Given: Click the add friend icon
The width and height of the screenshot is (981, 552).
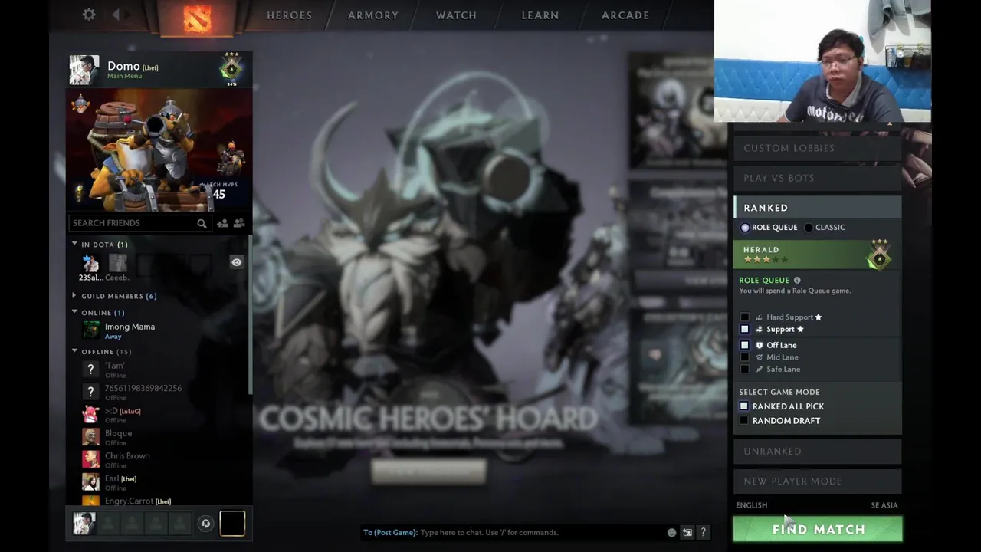Looking at the screenshot, I should pos(222,223).
